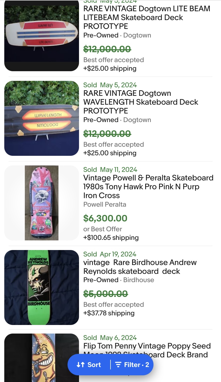Click the up-down arrows sort icon

point(80,365)
